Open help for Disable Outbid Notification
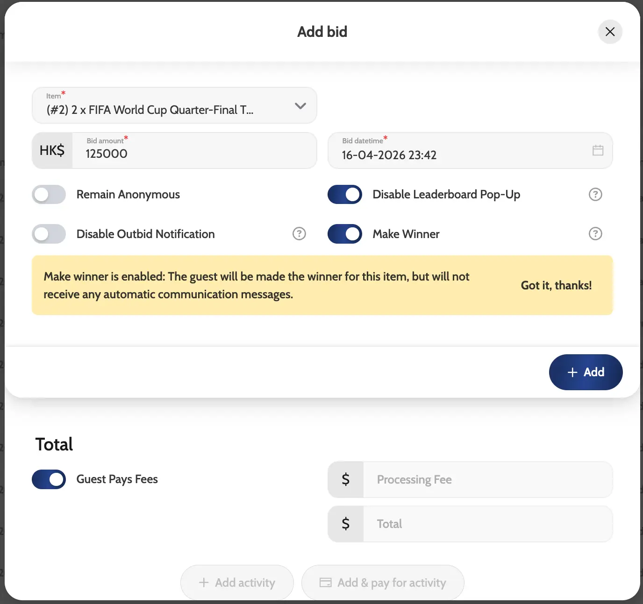The width and height of the screenshot is (643, 604). click(299, 233)
